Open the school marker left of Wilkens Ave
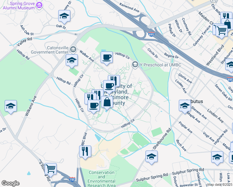 point(11,107)
